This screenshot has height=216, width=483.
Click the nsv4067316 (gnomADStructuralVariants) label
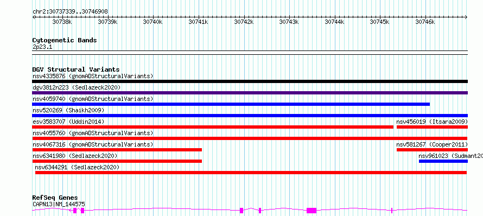tap(93, 144)
